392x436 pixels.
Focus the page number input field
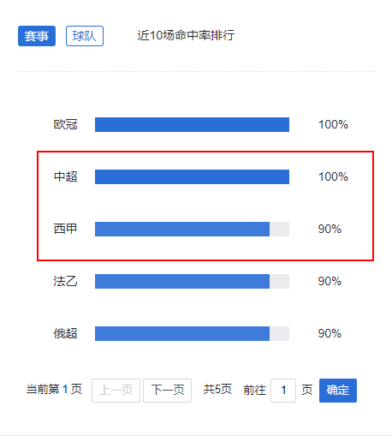pos(283,391)
